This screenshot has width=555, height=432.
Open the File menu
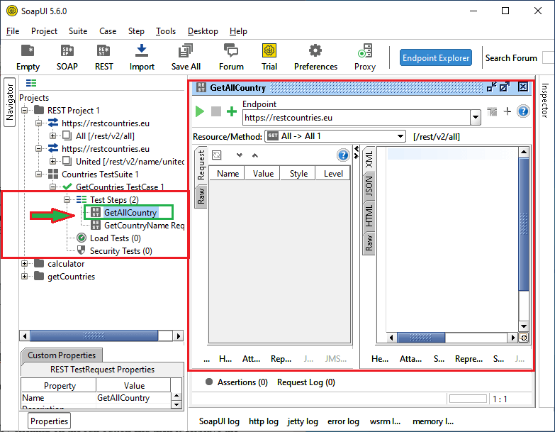[x=13, y=31]
